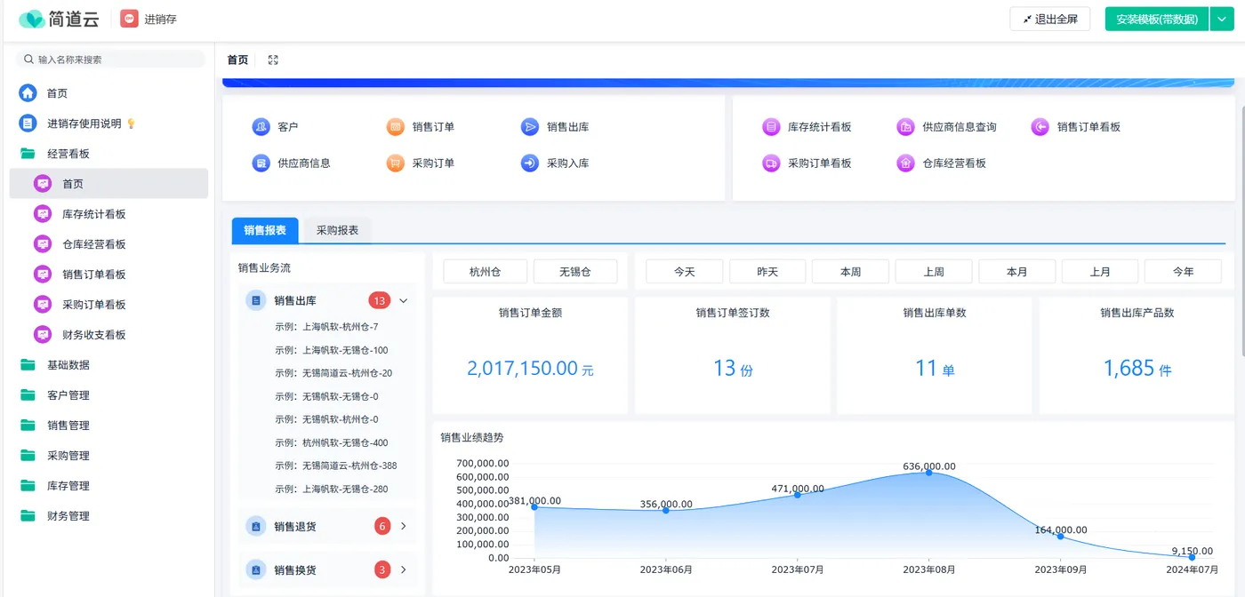1245x597 pixels.
Task: Open the 首页 home icon in sidebar
Action: pos(28,93)
